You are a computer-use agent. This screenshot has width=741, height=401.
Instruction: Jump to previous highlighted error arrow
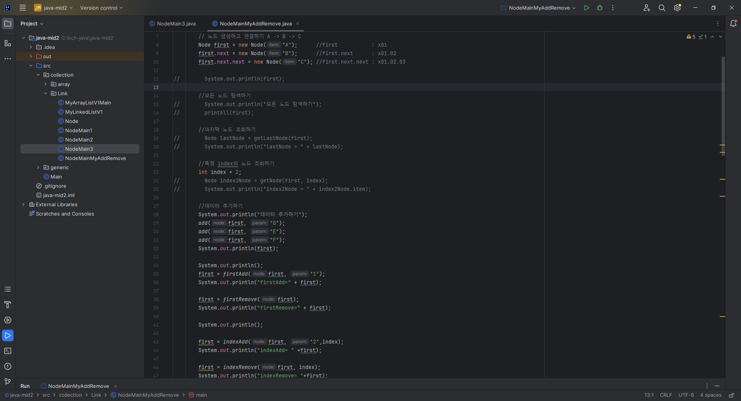[712, 37]
